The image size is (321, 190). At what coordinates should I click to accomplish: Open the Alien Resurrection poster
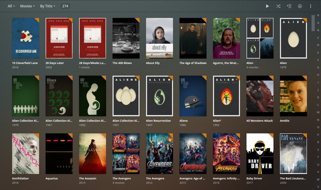click(160, 96)
